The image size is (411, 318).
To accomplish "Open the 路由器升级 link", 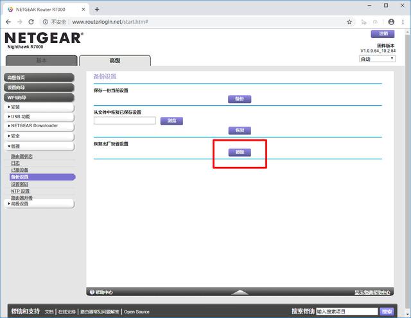I will [x=21, y=197].
